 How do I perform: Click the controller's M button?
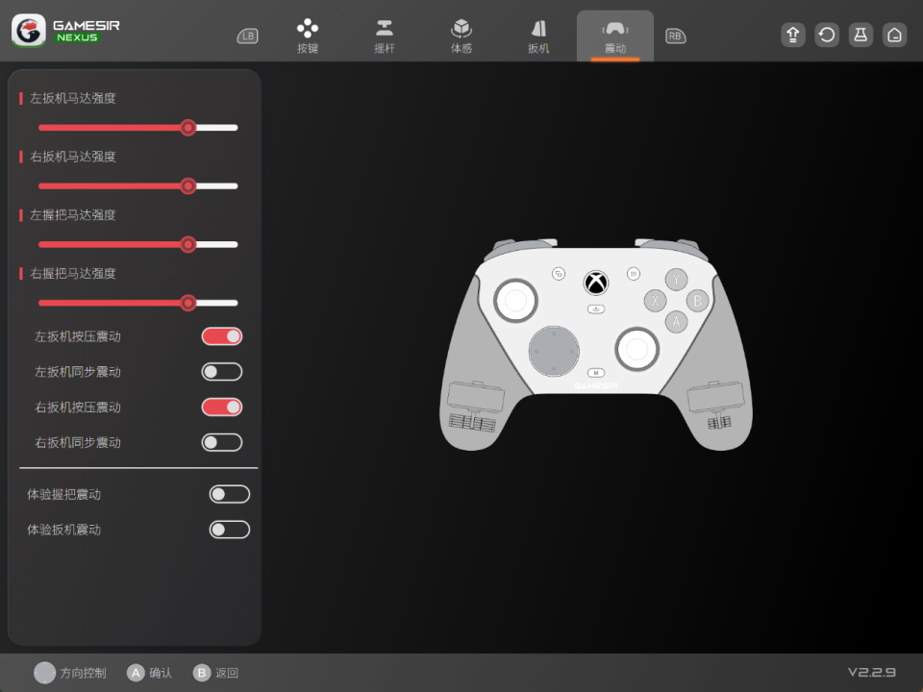[x=596, y=373]
